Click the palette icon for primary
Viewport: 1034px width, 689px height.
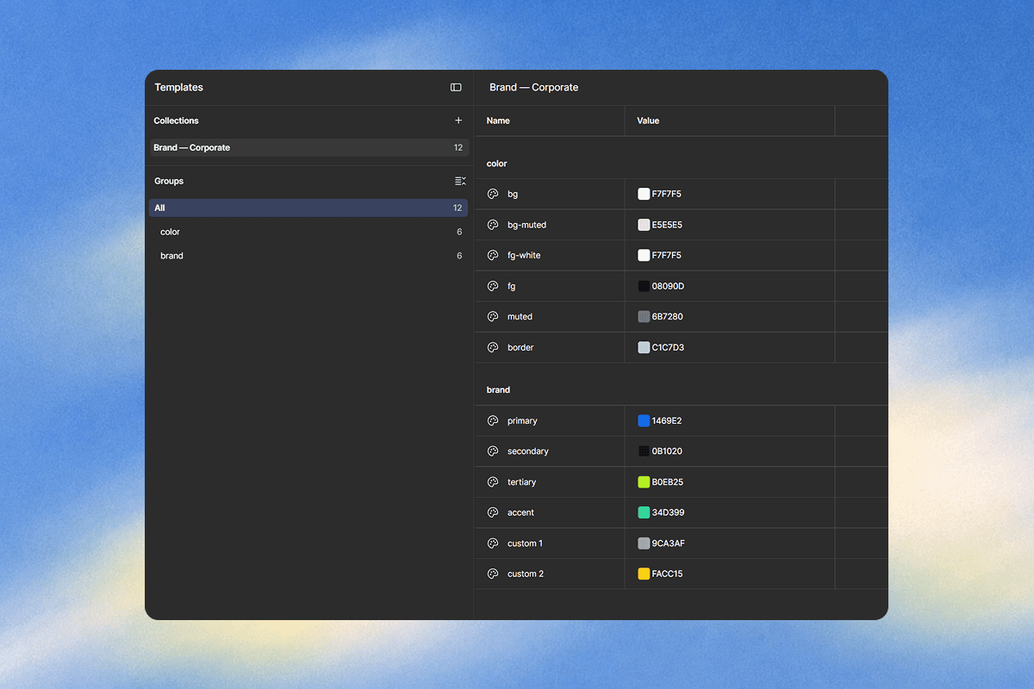click(x=493, y=420)
